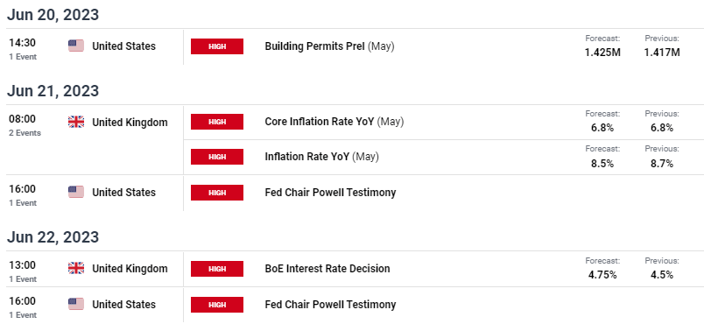
Task: Click the UK flag at 08:00 Jun 21
Action: click(x=76, y=122)
